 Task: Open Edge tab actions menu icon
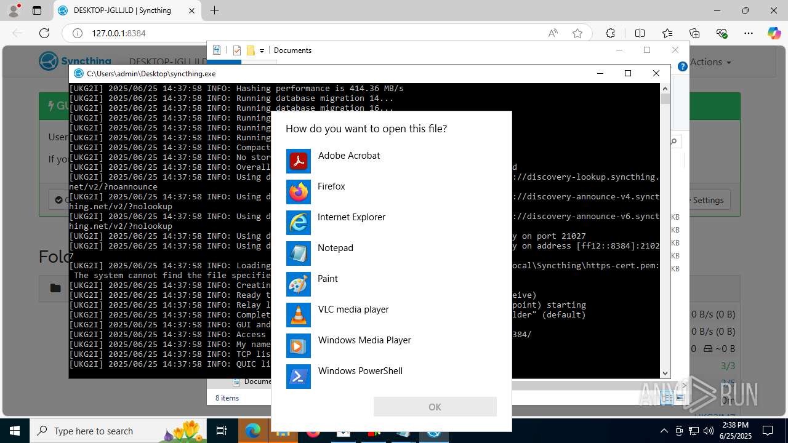coord(37,10)
